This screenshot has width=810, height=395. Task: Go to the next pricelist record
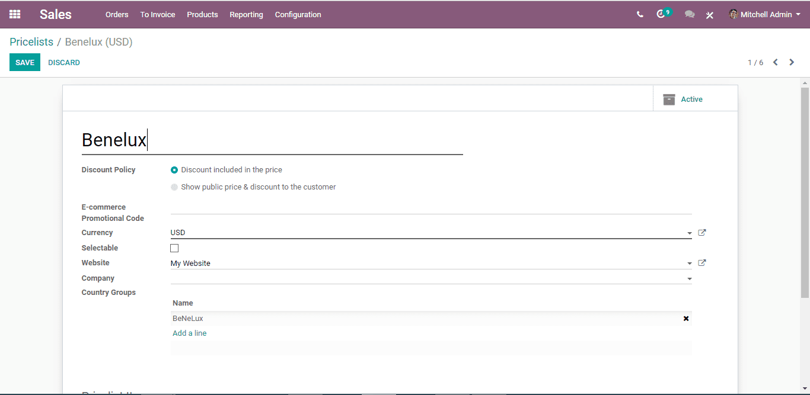coord(792,62)
